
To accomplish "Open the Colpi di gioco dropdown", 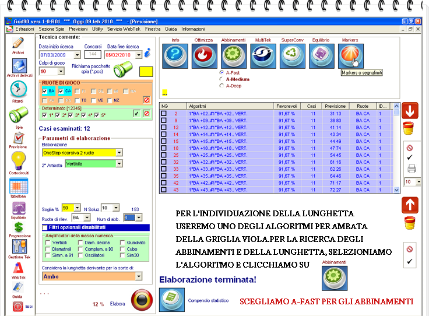I will tap(61, 71).
